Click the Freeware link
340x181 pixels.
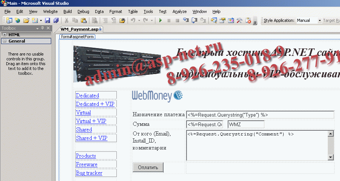pos(86,164)
